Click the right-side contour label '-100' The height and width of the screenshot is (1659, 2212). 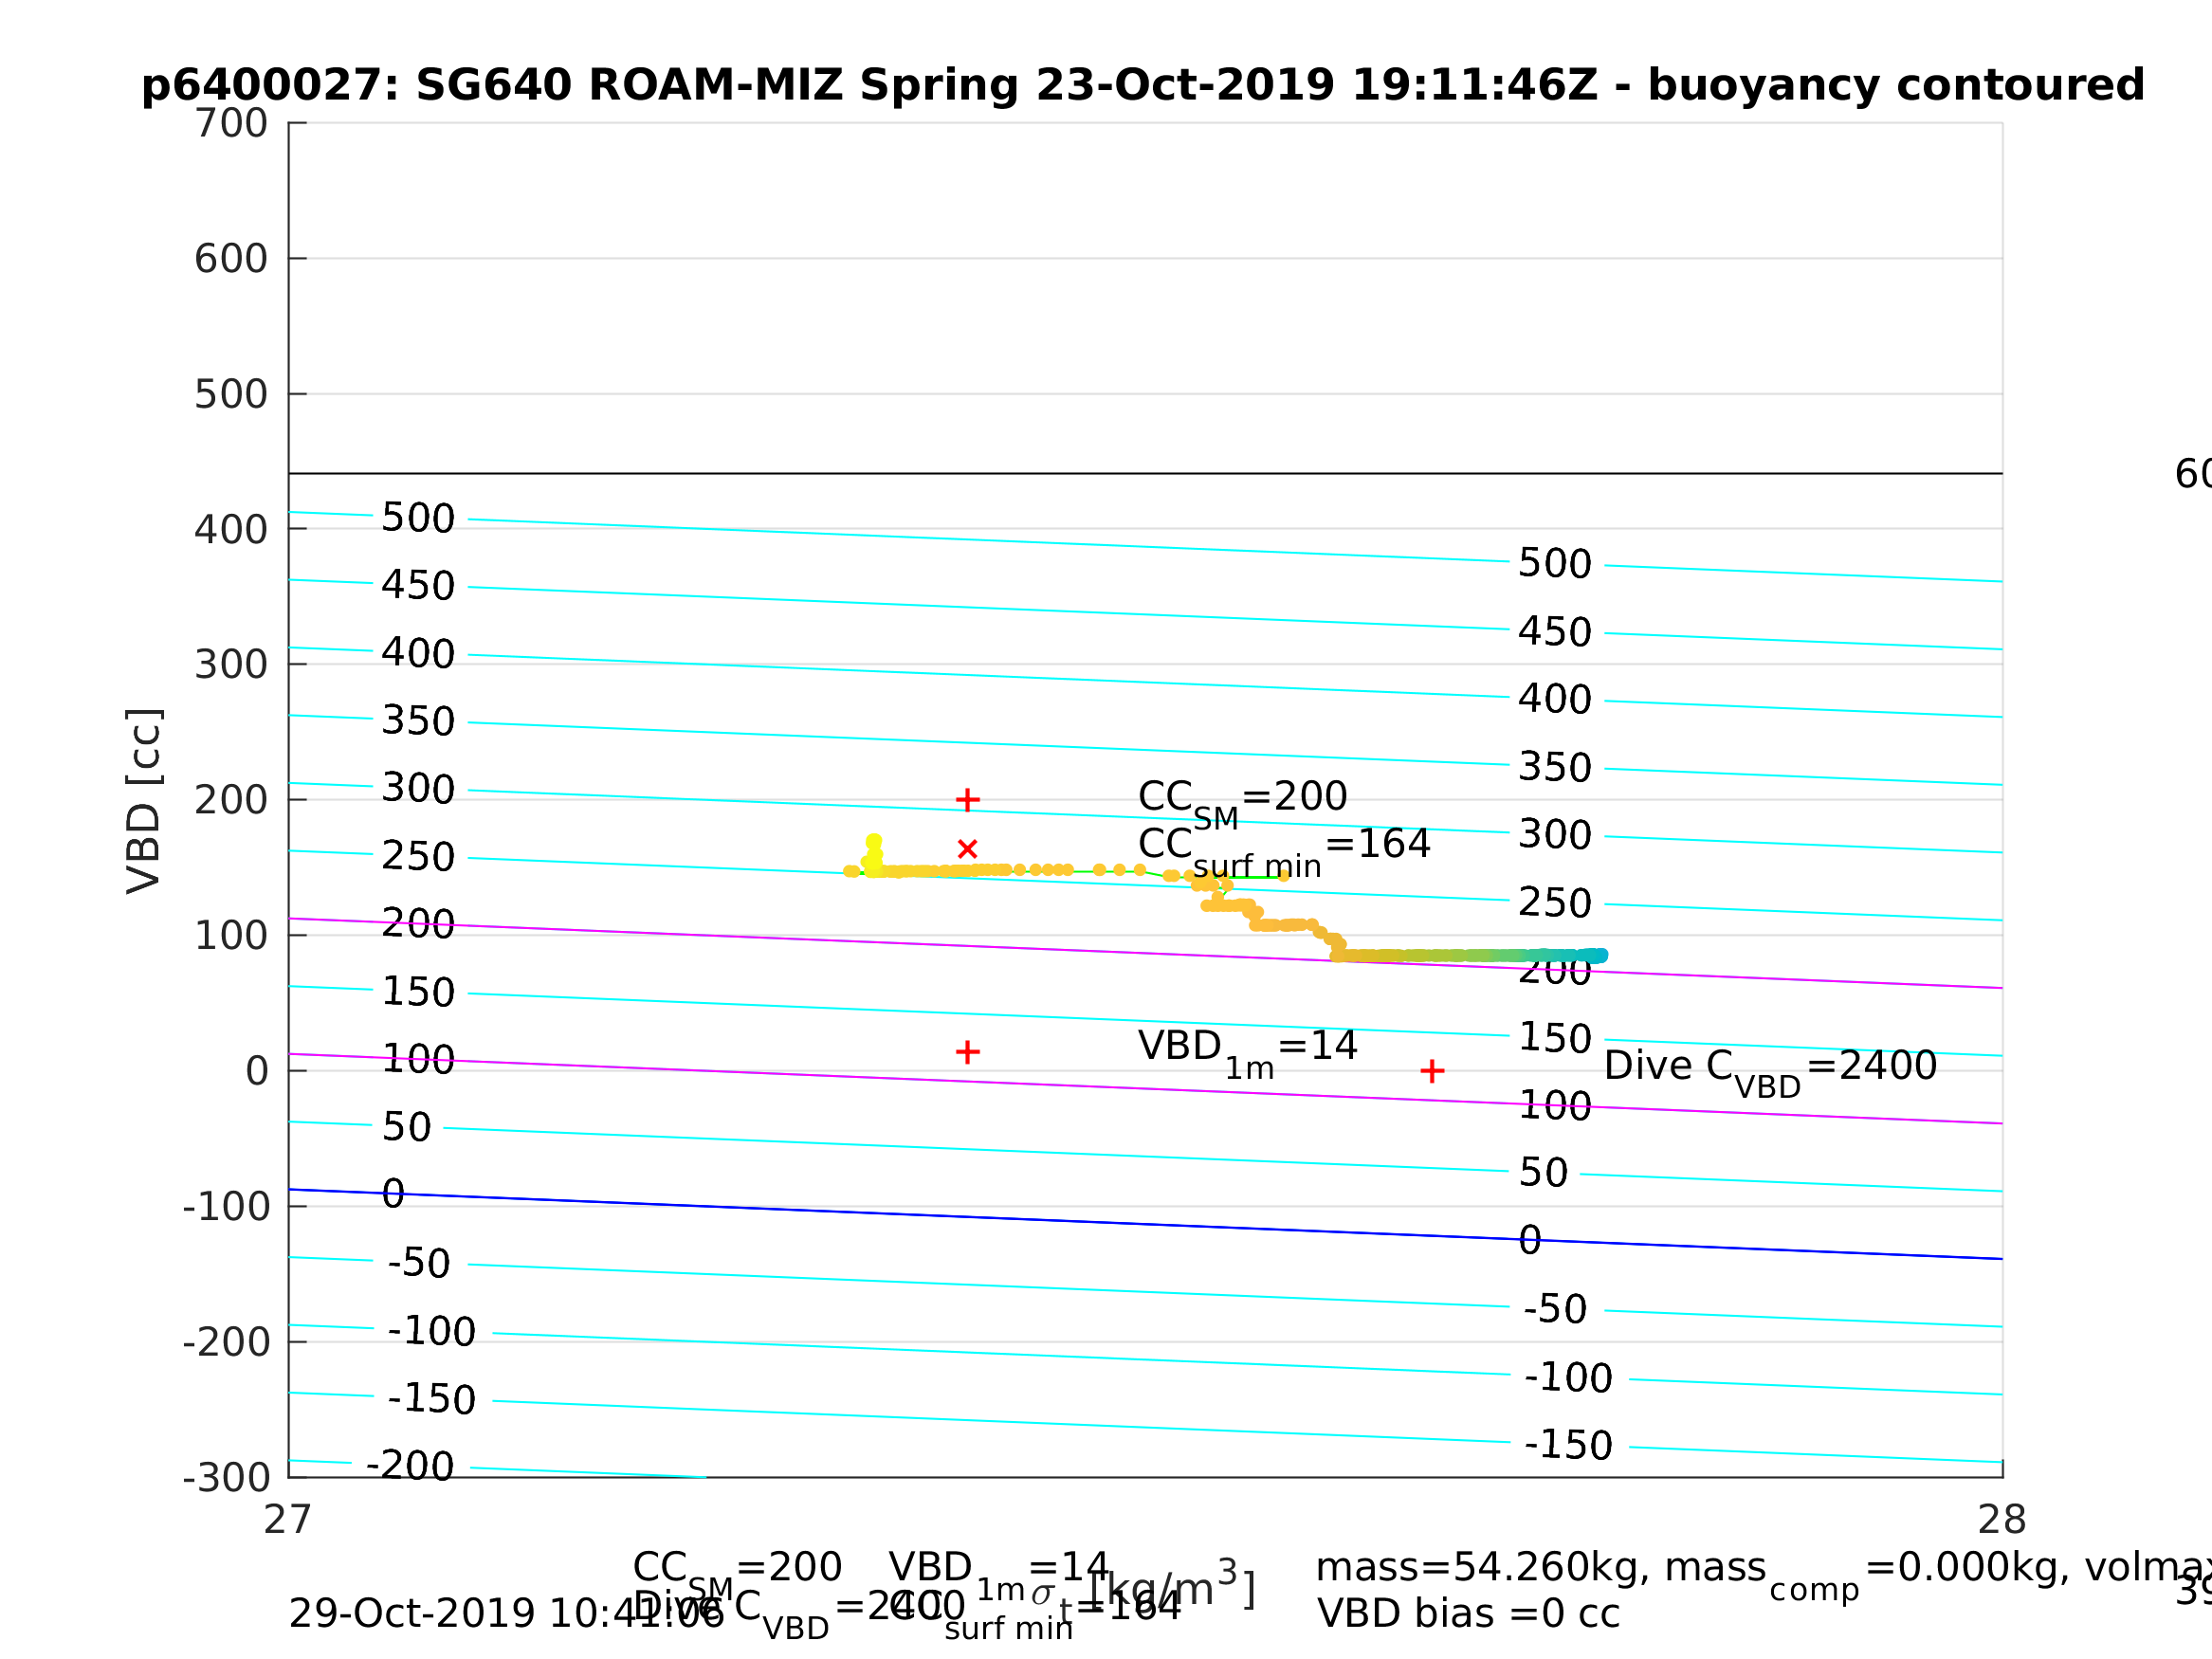click(1568, 1378)
